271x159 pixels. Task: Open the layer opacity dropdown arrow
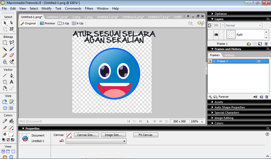222,25
